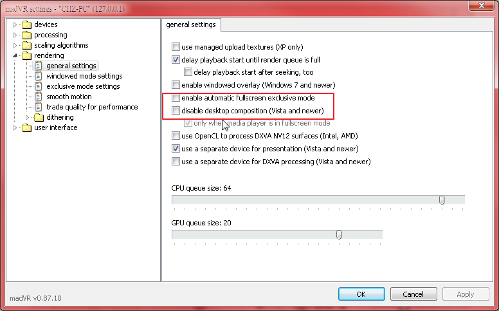Image resolution: width=499 pixels, height=311 pixels.
Task: Select the general settings tab
Action: 192,24
